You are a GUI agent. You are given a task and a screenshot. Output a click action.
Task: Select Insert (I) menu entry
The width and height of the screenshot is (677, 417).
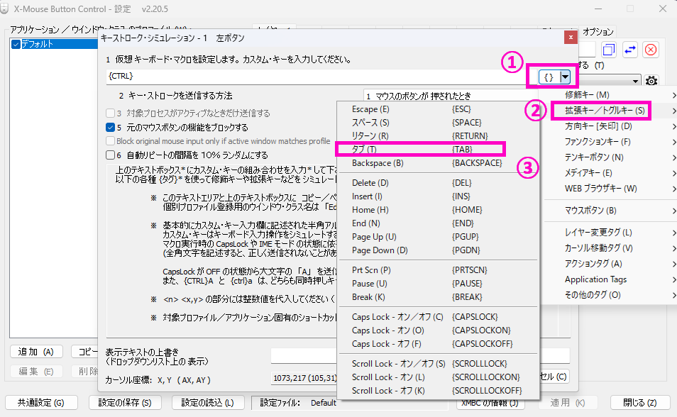438,196
